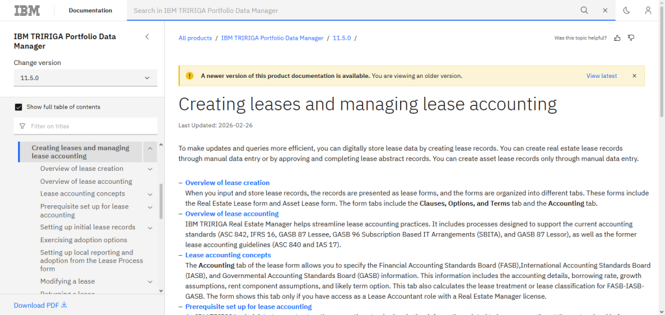Expand Lease accounting concepts tree item
665x315 pixels.
[150, 194]
